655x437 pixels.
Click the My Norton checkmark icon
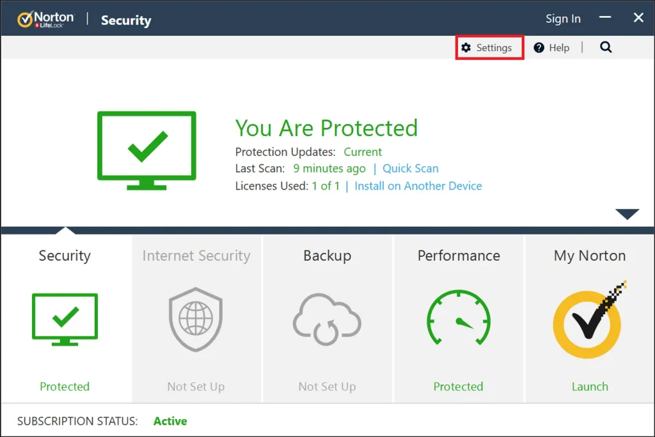(x=589, y=319)
